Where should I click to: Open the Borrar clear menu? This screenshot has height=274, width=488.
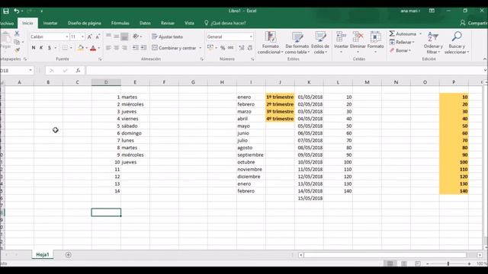tap(400, 50)
